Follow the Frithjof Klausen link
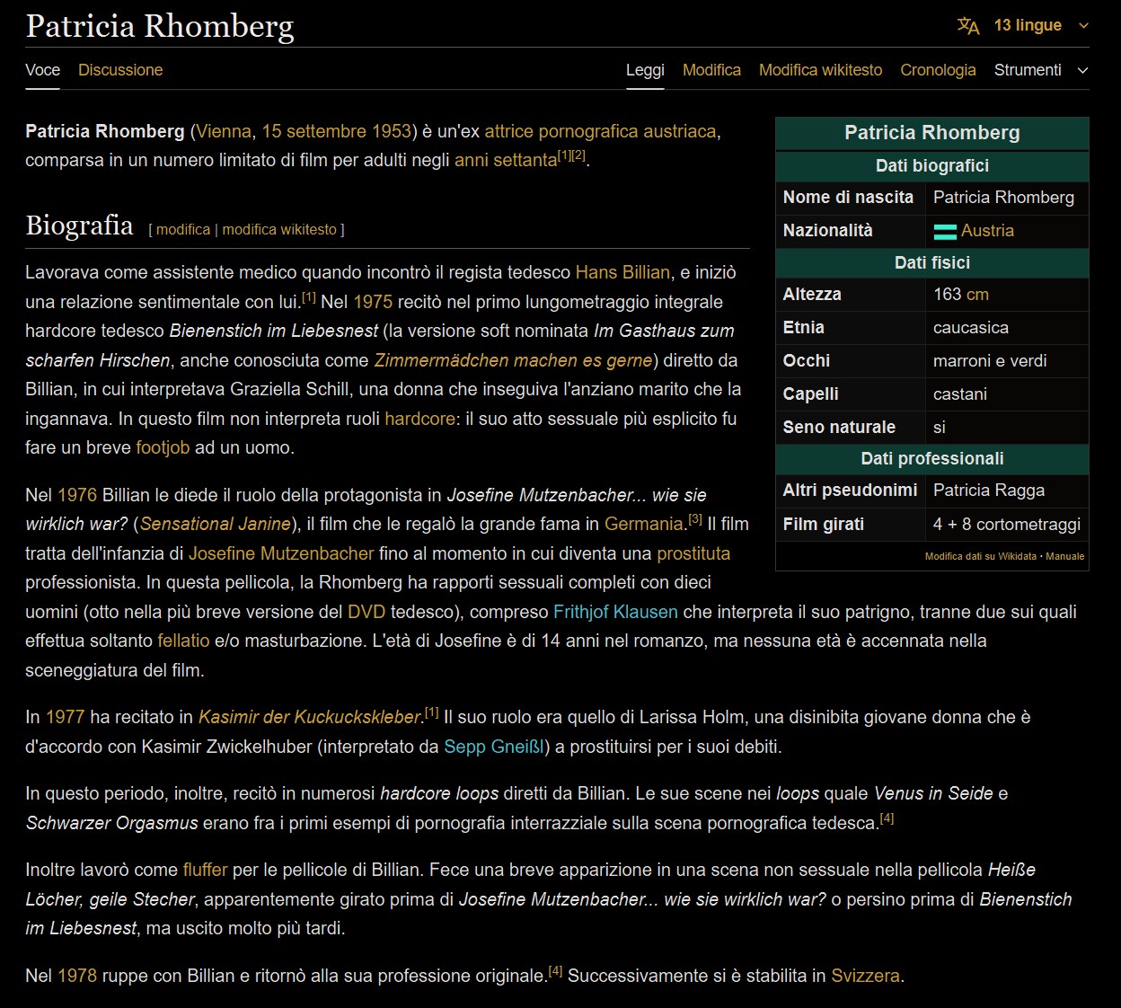The height and width of the screenshot is (1008, 1121). point(615,612)
